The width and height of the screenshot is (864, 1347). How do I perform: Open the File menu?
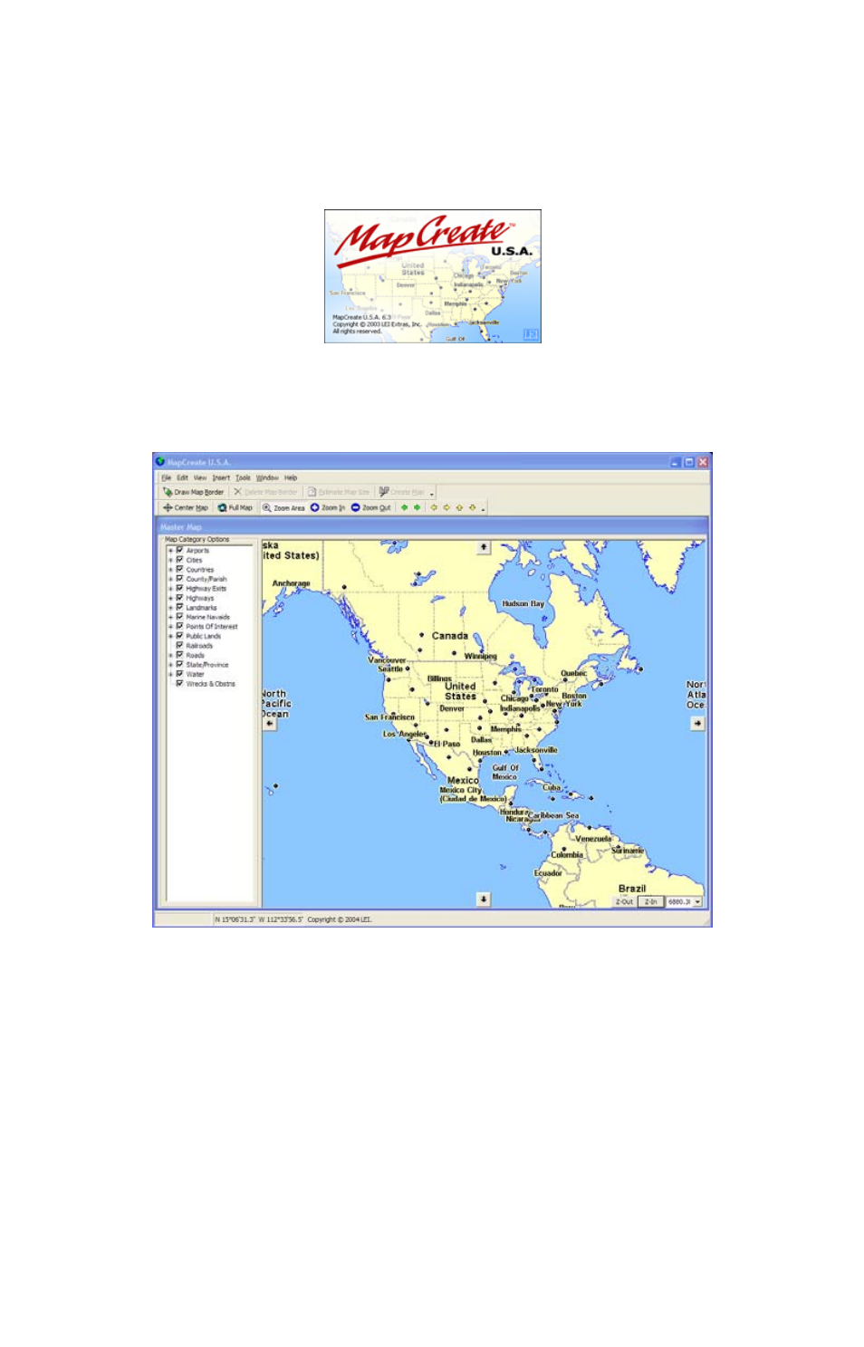(x=166, y=477)
